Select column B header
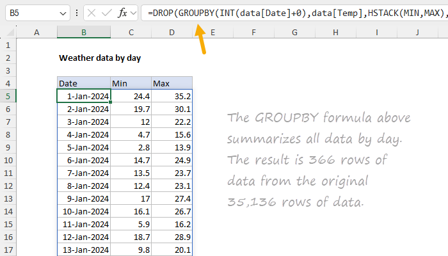This screenshot has width=448, height=256. pos(84,32)
